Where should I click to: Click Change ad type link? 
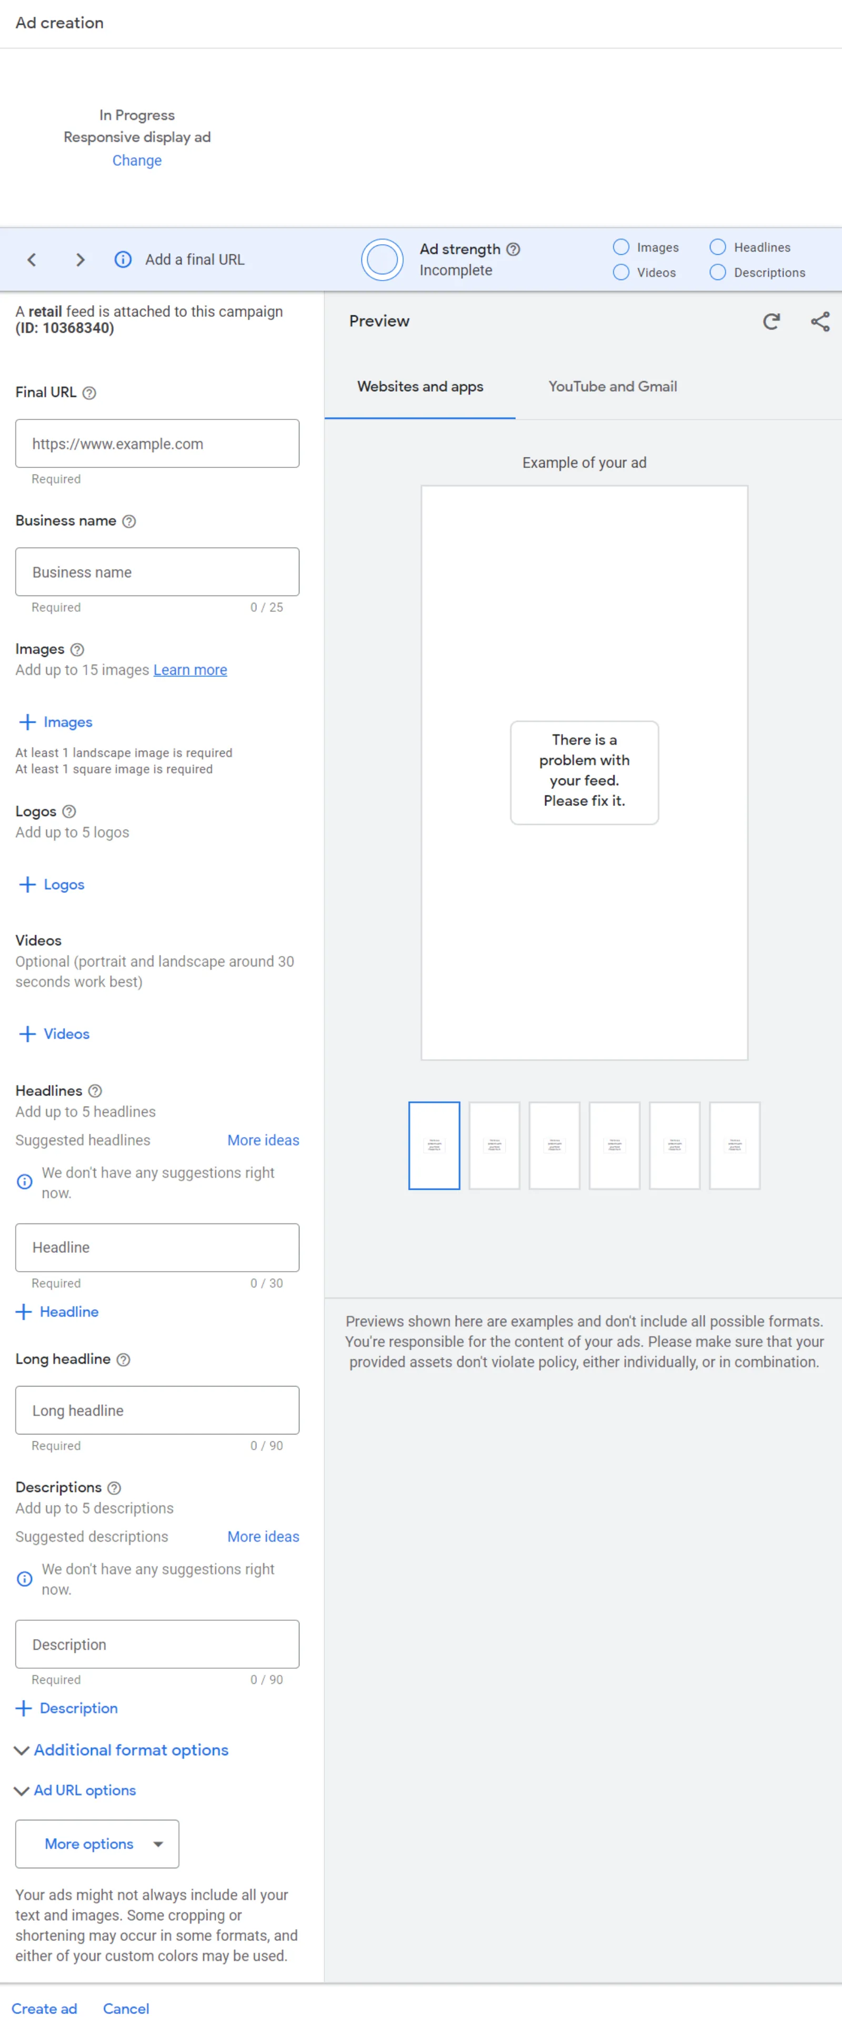pos(136,160)
